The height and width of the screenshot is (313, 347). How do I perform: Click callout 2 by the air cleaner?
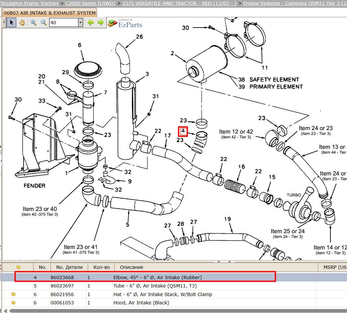tap(173, 53)
